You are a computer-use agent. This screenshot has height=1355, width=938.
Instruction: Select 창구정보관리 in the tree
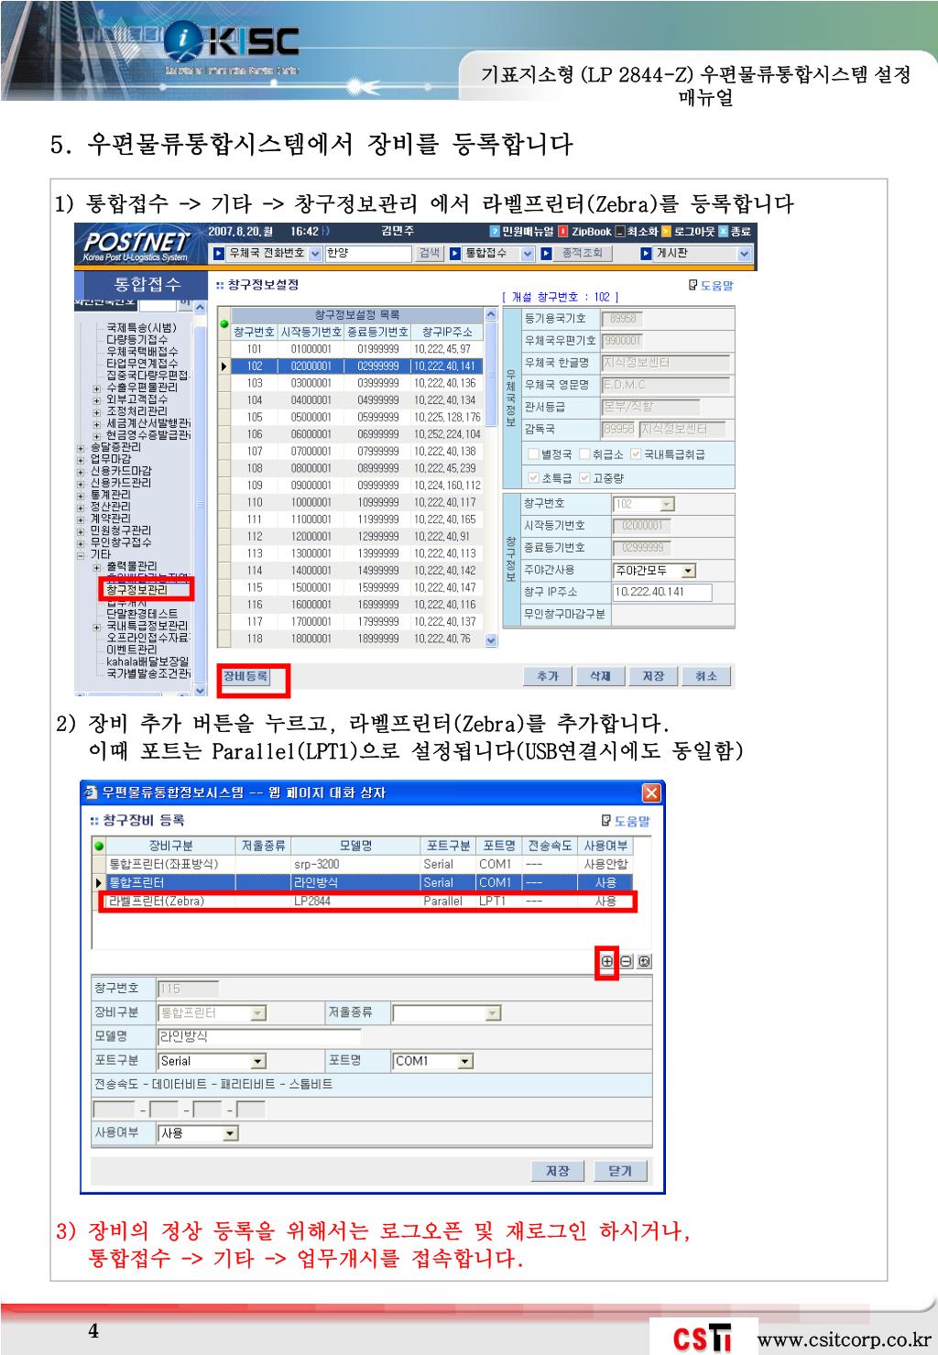point(137,590)
